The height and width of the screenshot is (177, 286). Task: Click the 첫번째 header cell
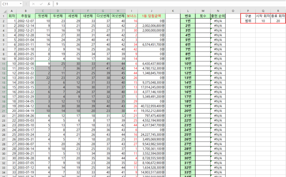(43, 16)
